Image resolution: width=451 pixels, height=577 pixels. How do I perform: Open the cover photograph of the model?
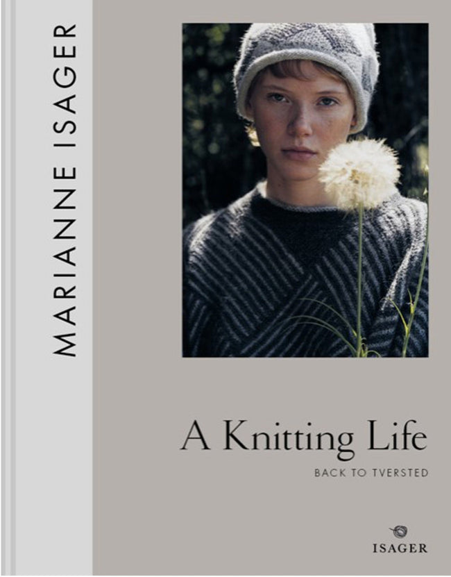[305, 190]
